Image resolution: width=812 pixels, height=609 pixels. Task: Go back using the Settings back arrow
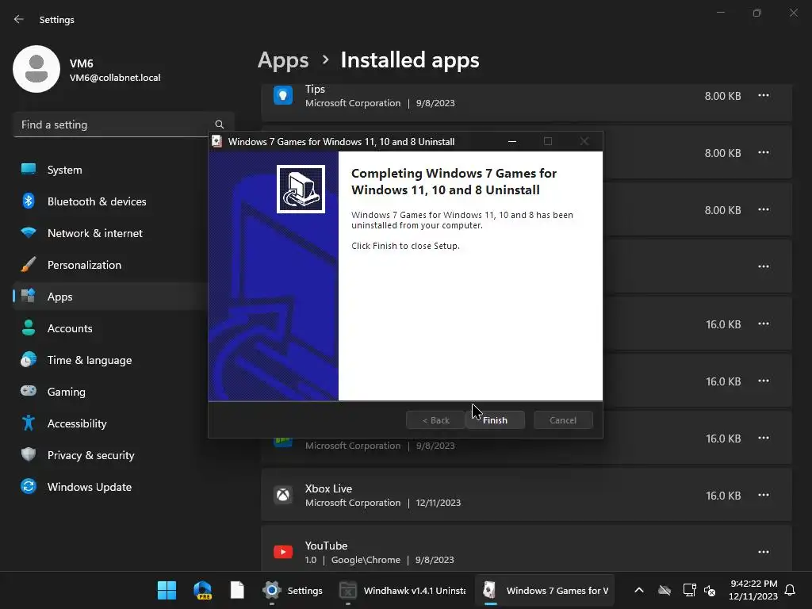[x=19, y=19]
